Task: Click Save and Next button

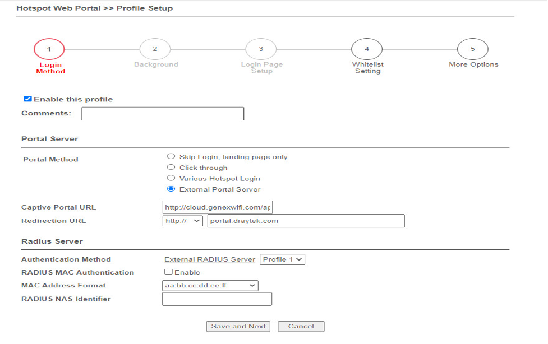Action: [x=238, y=326]
